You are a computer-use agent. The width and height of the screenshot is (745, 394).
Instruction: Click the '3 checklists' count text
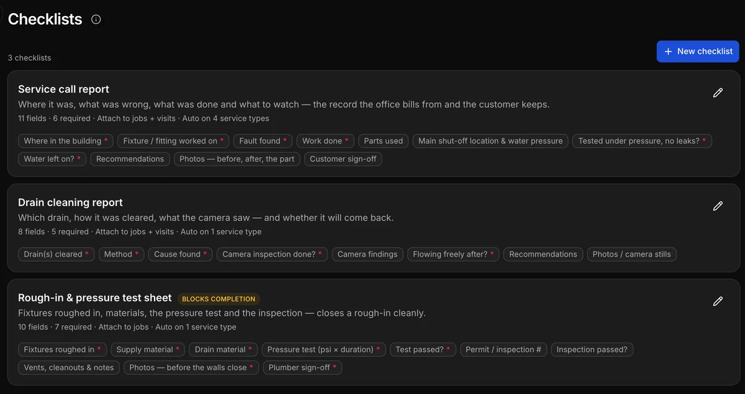click(30, 58)
